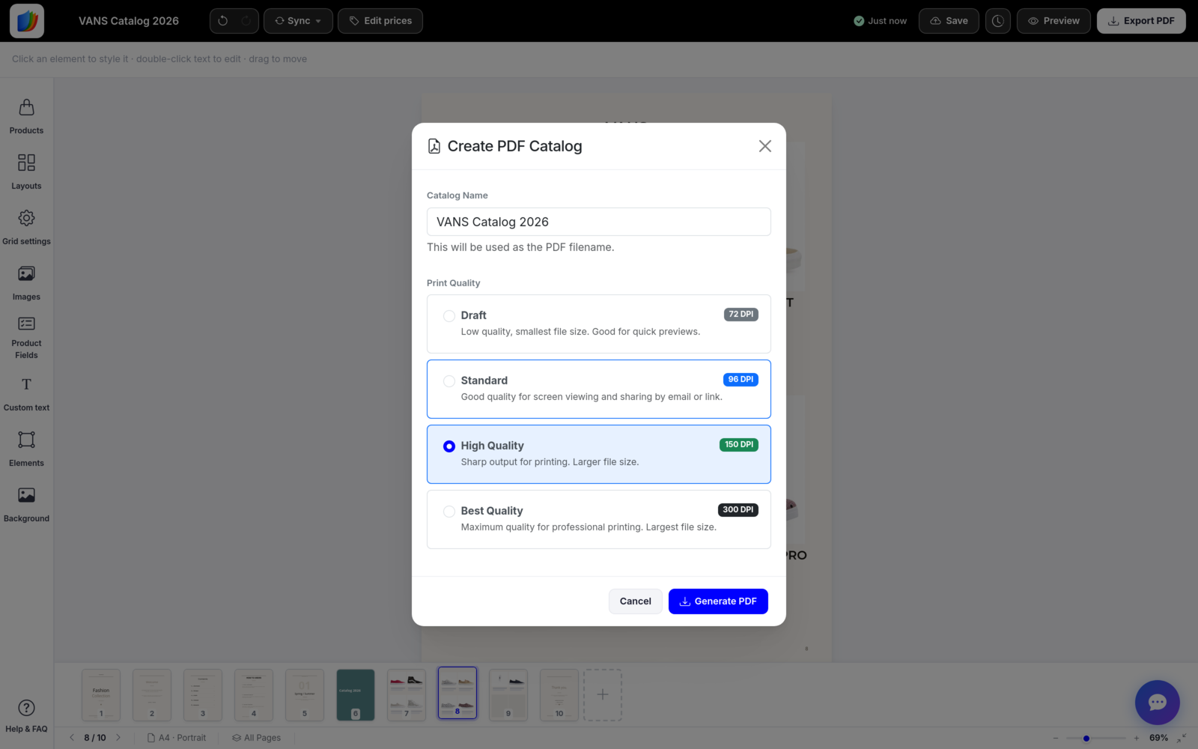This screenshot has width=1198, height=749.
Task: Go to next page arrow
Action: pyautogui.click(x=118, y=738)
